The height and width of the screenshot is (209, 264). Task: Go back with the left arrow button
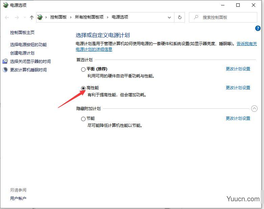[x=7, y=18]
